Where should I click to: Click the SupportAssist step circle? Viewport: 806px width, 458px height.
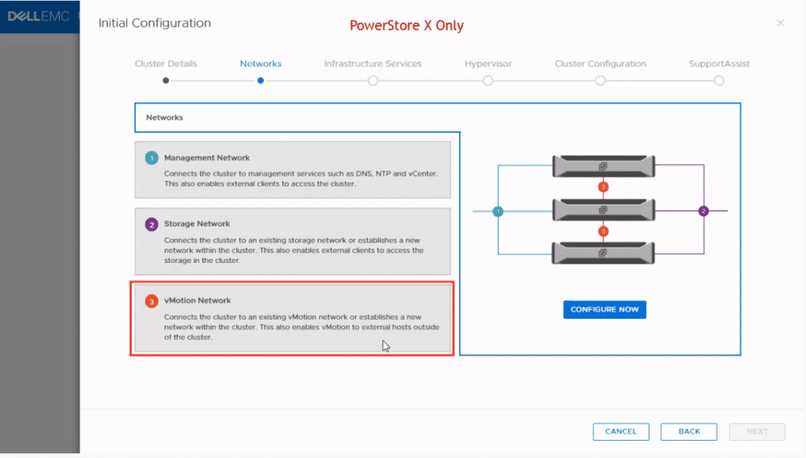tap(719, 81)
